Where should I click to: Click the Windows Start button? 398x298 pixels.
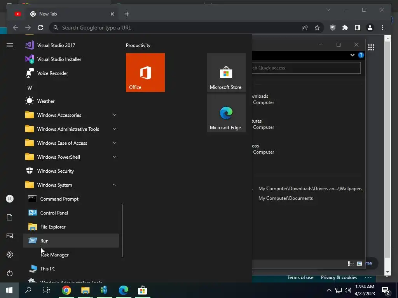coord(9,290)
